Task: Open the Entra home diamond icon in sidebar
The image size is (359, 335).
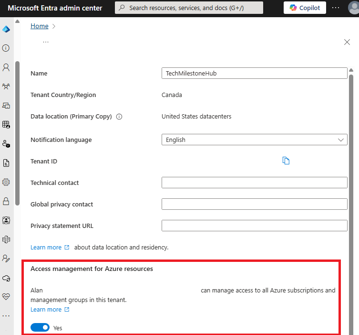Action: tap(6, 29)
